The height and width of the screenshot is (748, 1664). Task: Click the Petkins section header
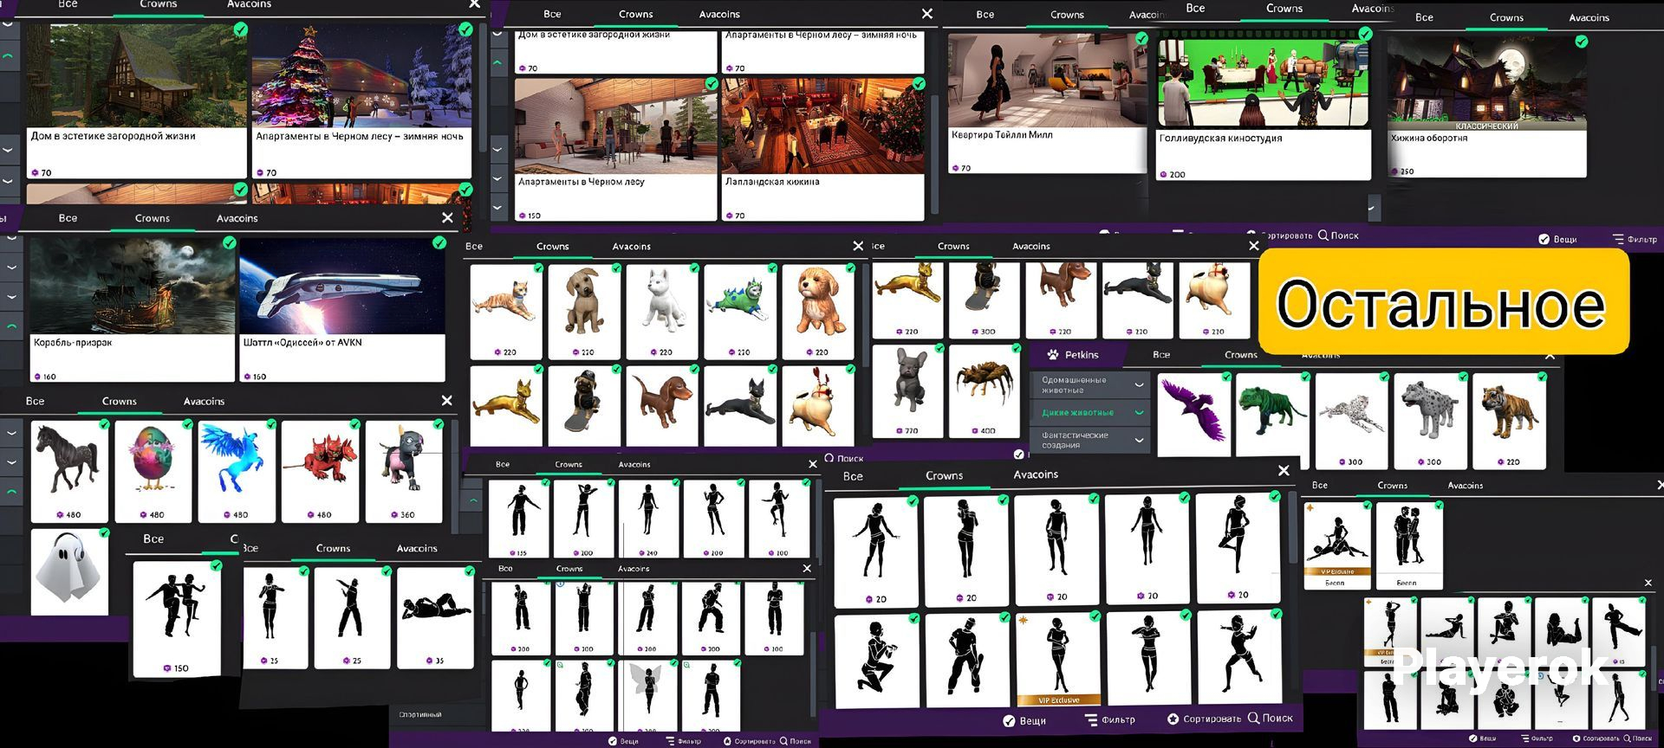(x=1074, y=354)
